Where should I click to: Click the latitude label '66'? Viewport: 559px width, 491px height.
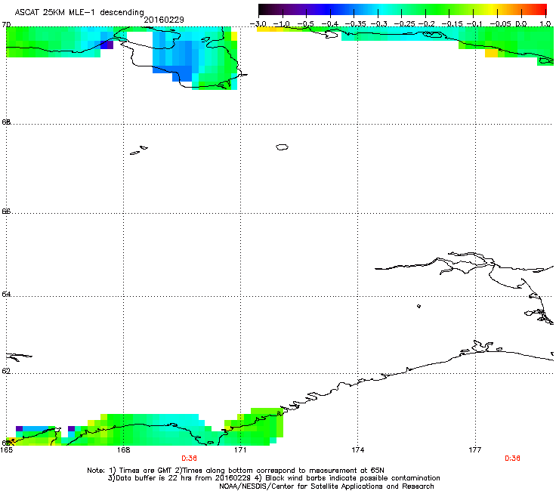(x=6, y=211)
